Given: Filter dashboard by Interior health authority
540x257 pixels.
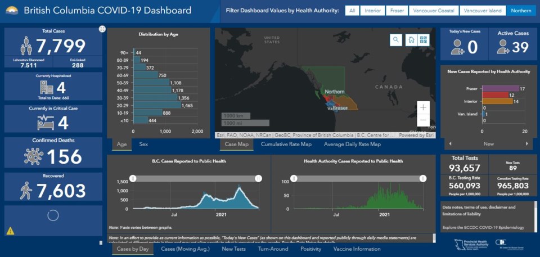Looking at the screenshot, I should 372,11.
